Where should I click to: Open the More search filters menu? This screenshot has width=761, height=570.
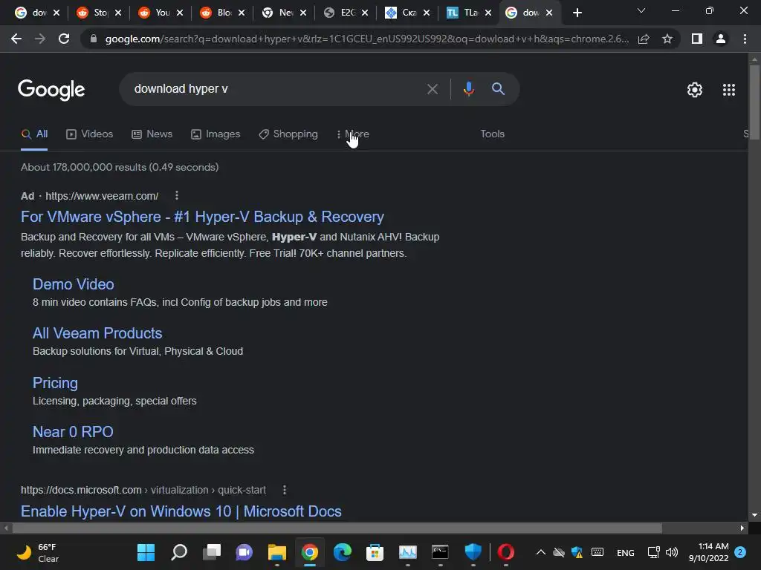(353, 134)
